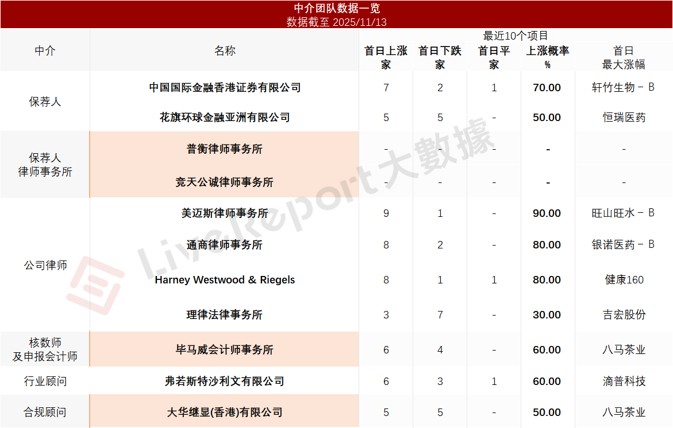Click the 名称 column header
This screenshot has height=428, width=673.
click(225, 50)
